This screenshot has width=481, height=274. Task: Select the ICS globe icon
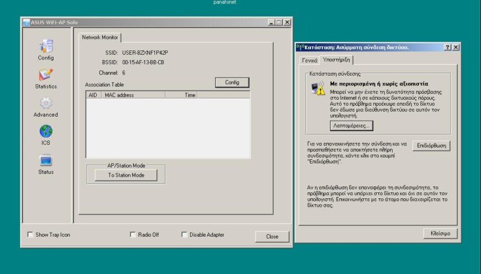point(46,132)
